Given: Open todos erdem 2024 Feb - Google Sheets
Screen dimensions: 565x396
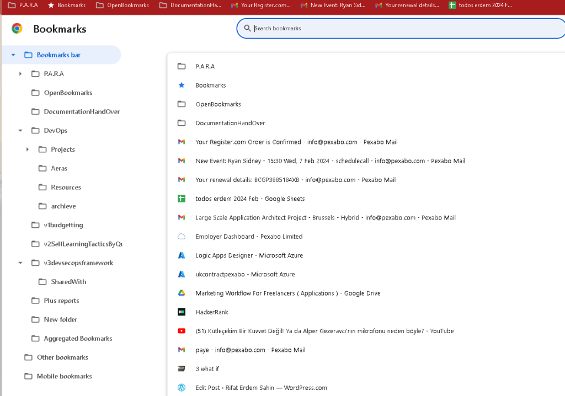Looking at the screenshot, I should click(x=250, y=199).
